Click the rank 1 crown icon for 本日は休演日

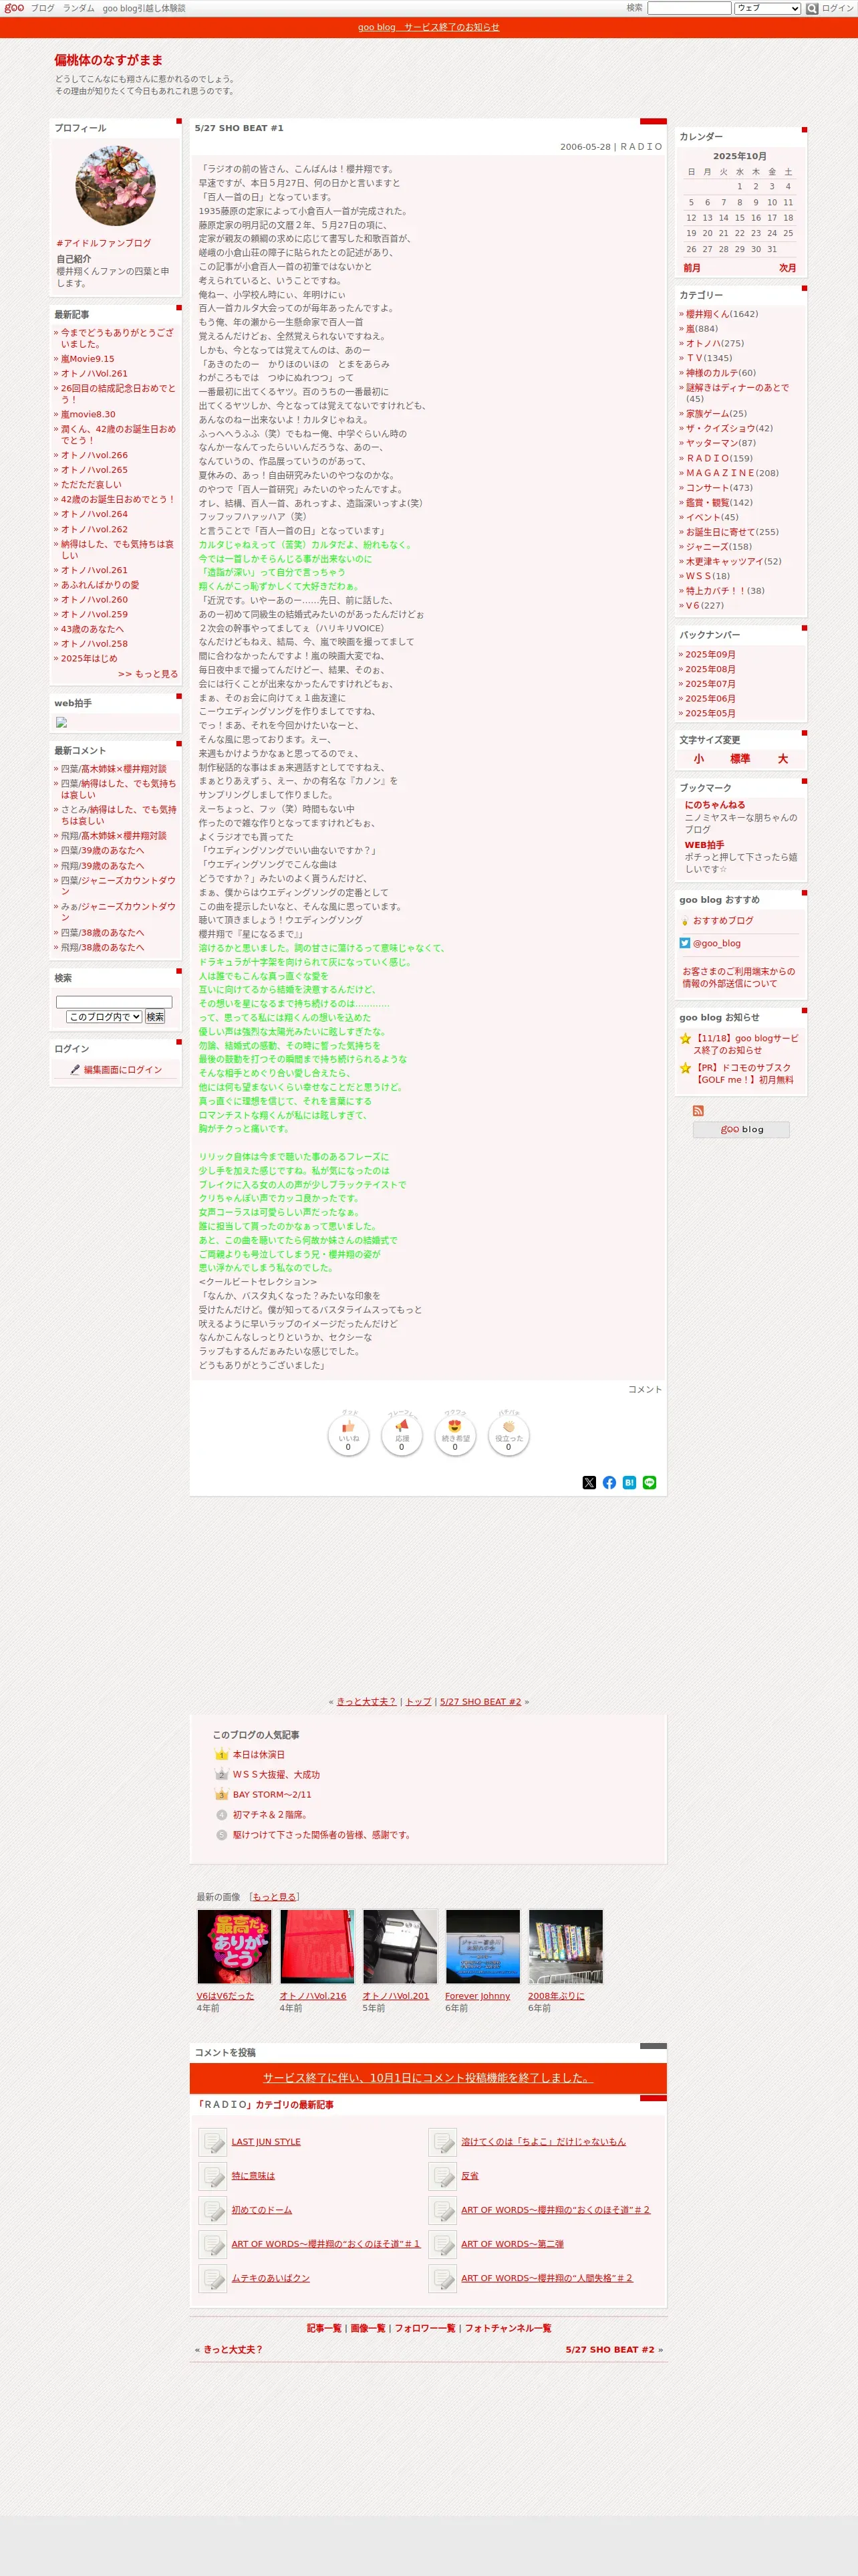[x=222, y=1754]
